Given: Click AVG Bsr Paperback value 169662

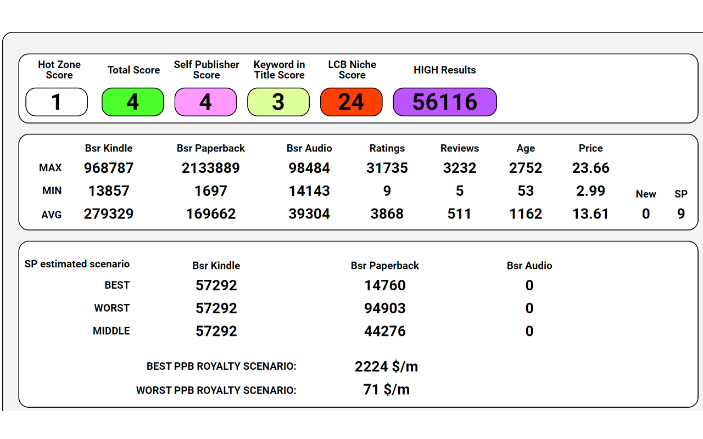Looking at the screenshot, I should [x=211, y=214].
